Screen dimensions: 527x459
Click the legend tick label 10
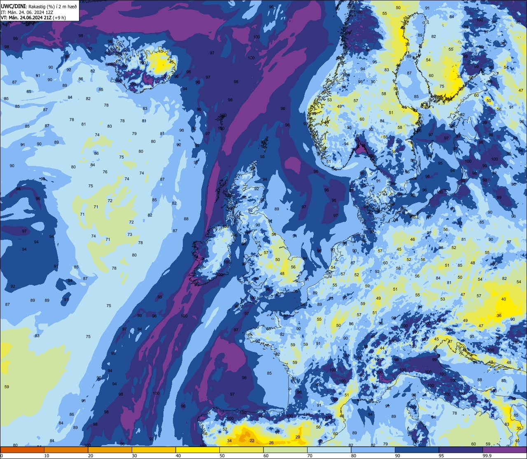tap(47, 456)
